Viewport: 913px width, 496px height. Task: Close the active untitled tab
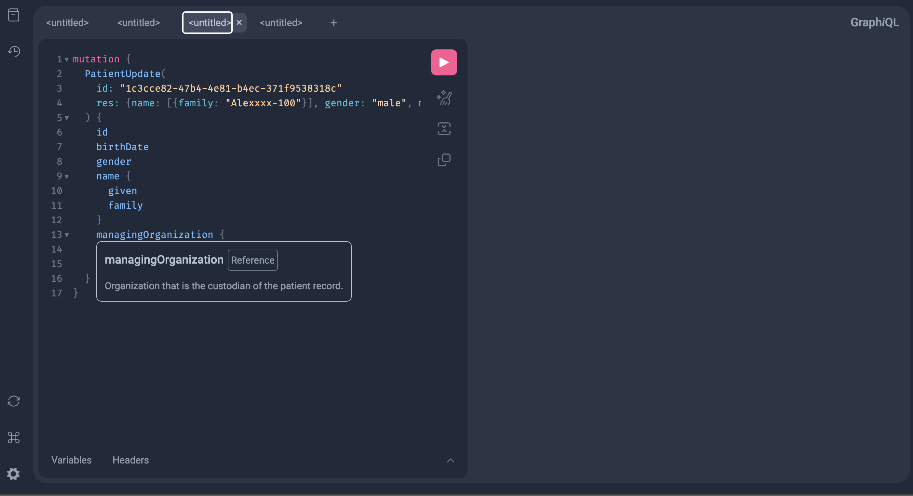point(239,23)
